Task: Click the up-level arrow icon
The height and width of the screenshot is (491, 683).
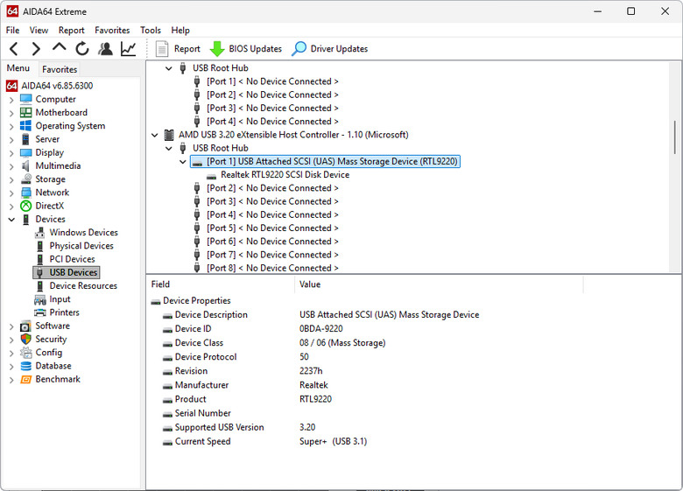Action: point(60,47)
